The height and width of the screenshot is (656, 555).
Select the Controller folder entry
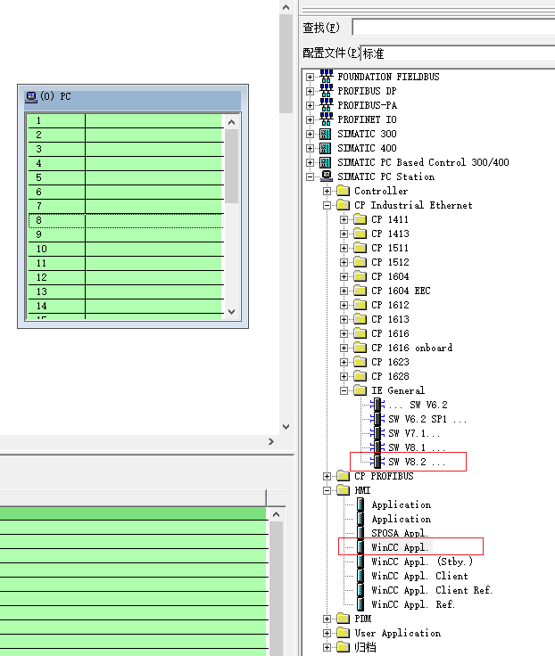tap(381, 191)
